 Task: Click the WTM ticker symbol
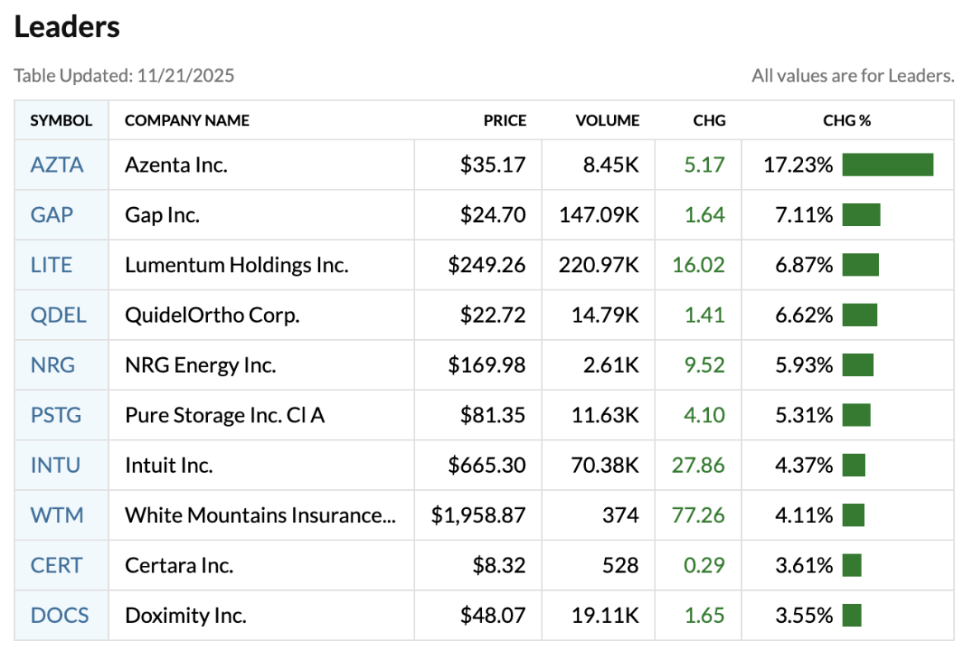pyautogui.click(x=57, y=516)
